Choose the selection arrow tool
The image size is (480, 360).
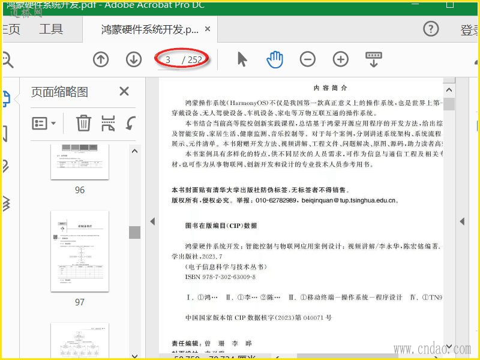tap(242, 59)
